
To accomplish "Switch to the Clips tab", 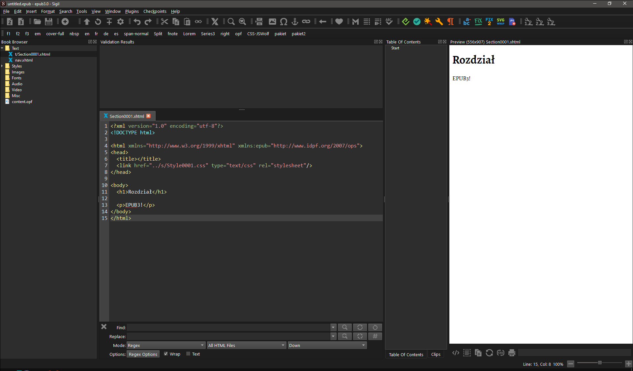I will (436, 355).
